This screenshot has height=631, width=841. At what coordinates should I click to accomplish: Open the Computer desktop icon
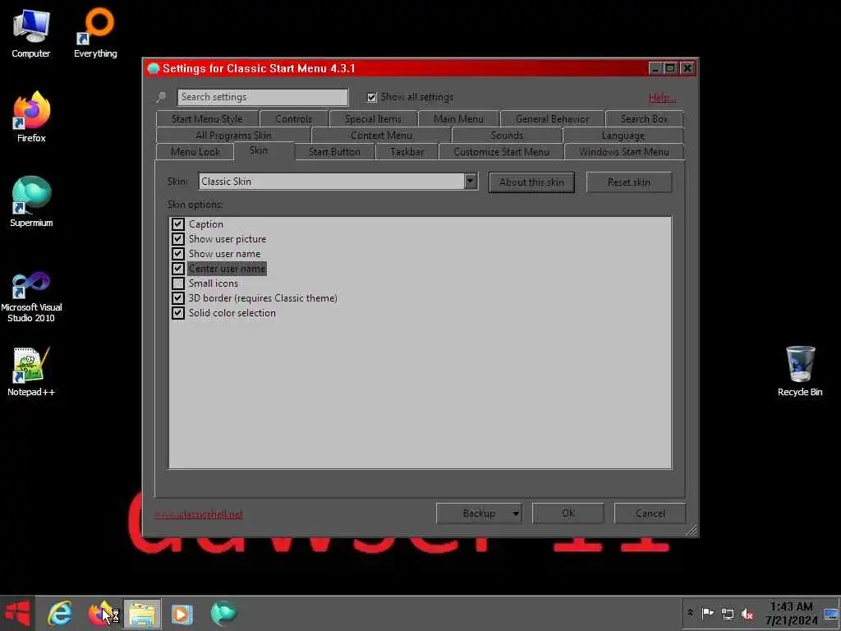pyautogui.click(x=31, y=33)
